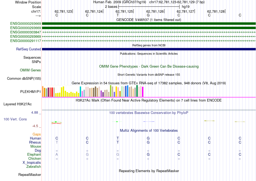Click the 4.88 PhyloP upper scale value
Screen dimensions: 256x181
click(x=34, y=113)
